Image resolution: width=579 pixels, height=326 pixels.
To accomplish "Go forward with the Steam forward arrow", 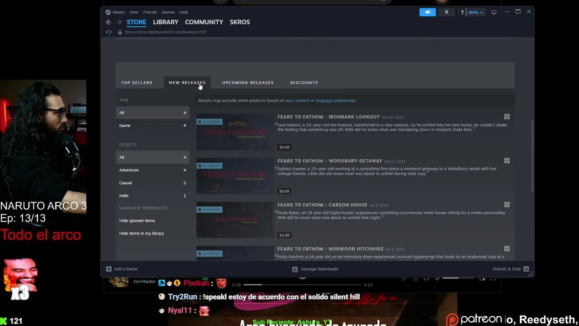I will (x=119, y=22).
